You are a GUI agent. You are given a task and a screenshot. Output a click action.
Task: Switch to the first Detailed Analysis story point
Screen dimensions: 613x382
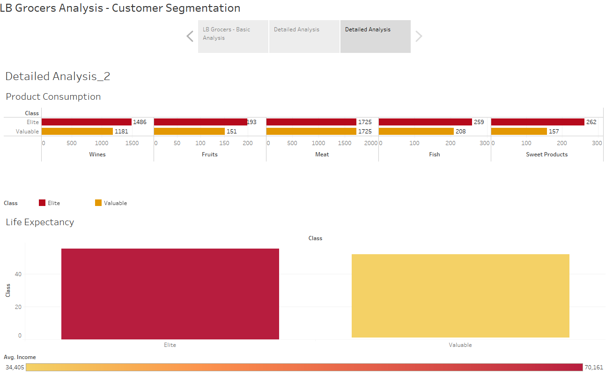(304, 36)
